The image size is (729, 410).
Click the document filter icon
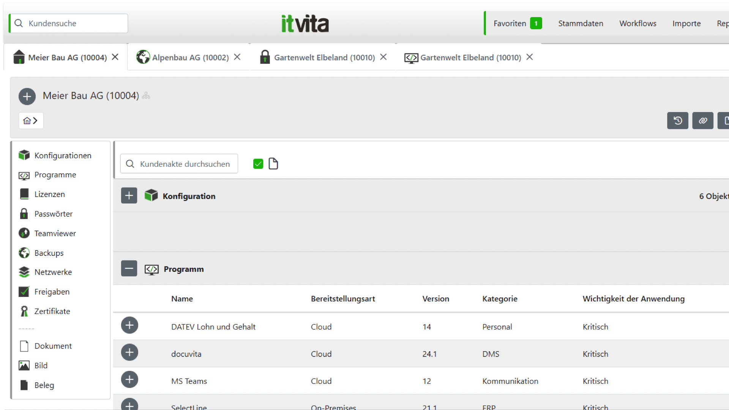coord(273,164)
